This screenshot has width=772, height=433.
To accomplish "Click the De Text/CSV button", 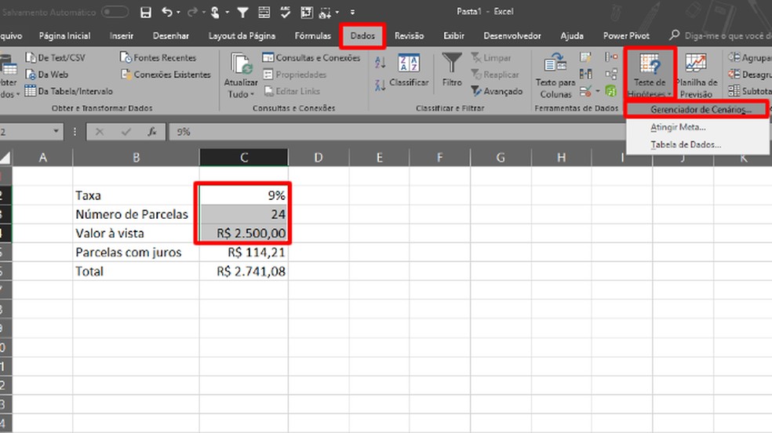I will (55, 57).
